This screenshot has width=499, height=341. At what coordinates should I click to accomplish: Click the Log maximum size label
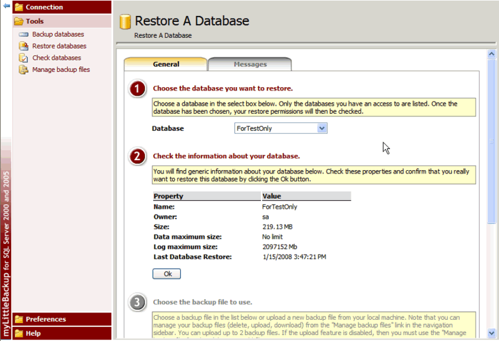tap(186, 247)
